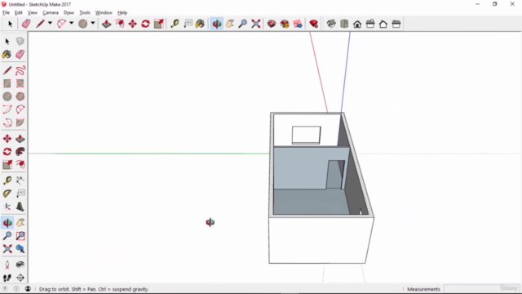Select Look Around eye tool
522x294 pixels.
20,265
